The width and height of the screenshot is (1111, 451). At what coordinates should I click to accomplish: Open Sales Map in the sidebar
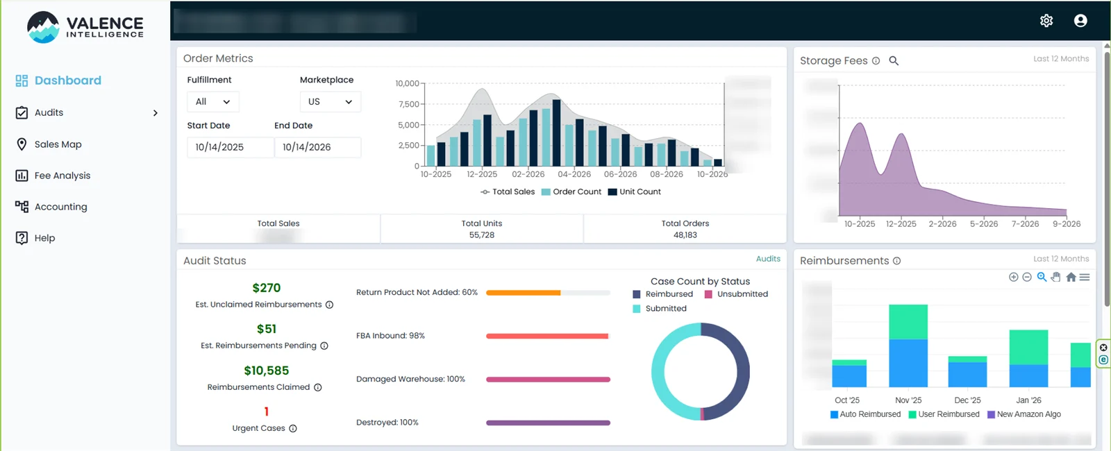(x=58, y=144)
